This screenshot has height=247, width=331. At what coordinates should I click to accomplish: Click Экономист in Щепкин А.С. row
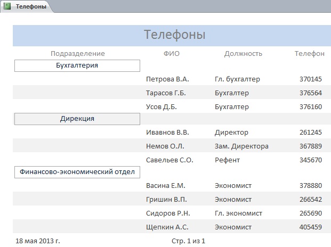[x=233, y=227]
